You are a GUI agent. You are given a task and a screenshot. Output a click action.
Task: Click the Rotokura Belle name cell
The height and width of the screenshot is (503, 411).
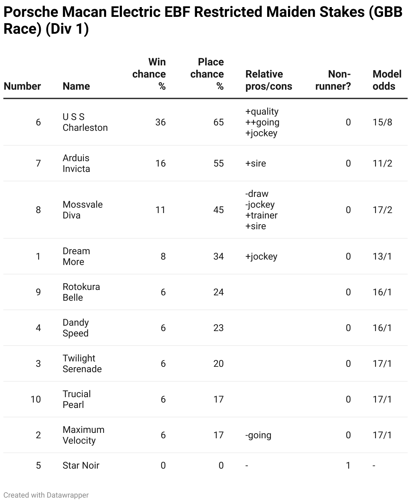[x=81, y=292]
